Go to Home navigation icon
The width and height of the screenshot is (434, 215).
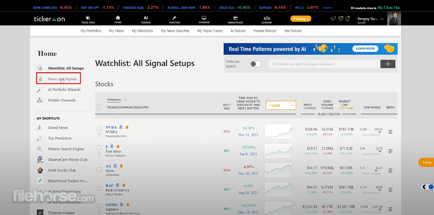tap(118, 19)
